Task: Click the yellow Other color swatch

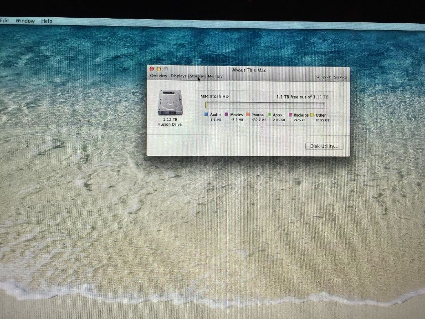Action: click(312, 115)
